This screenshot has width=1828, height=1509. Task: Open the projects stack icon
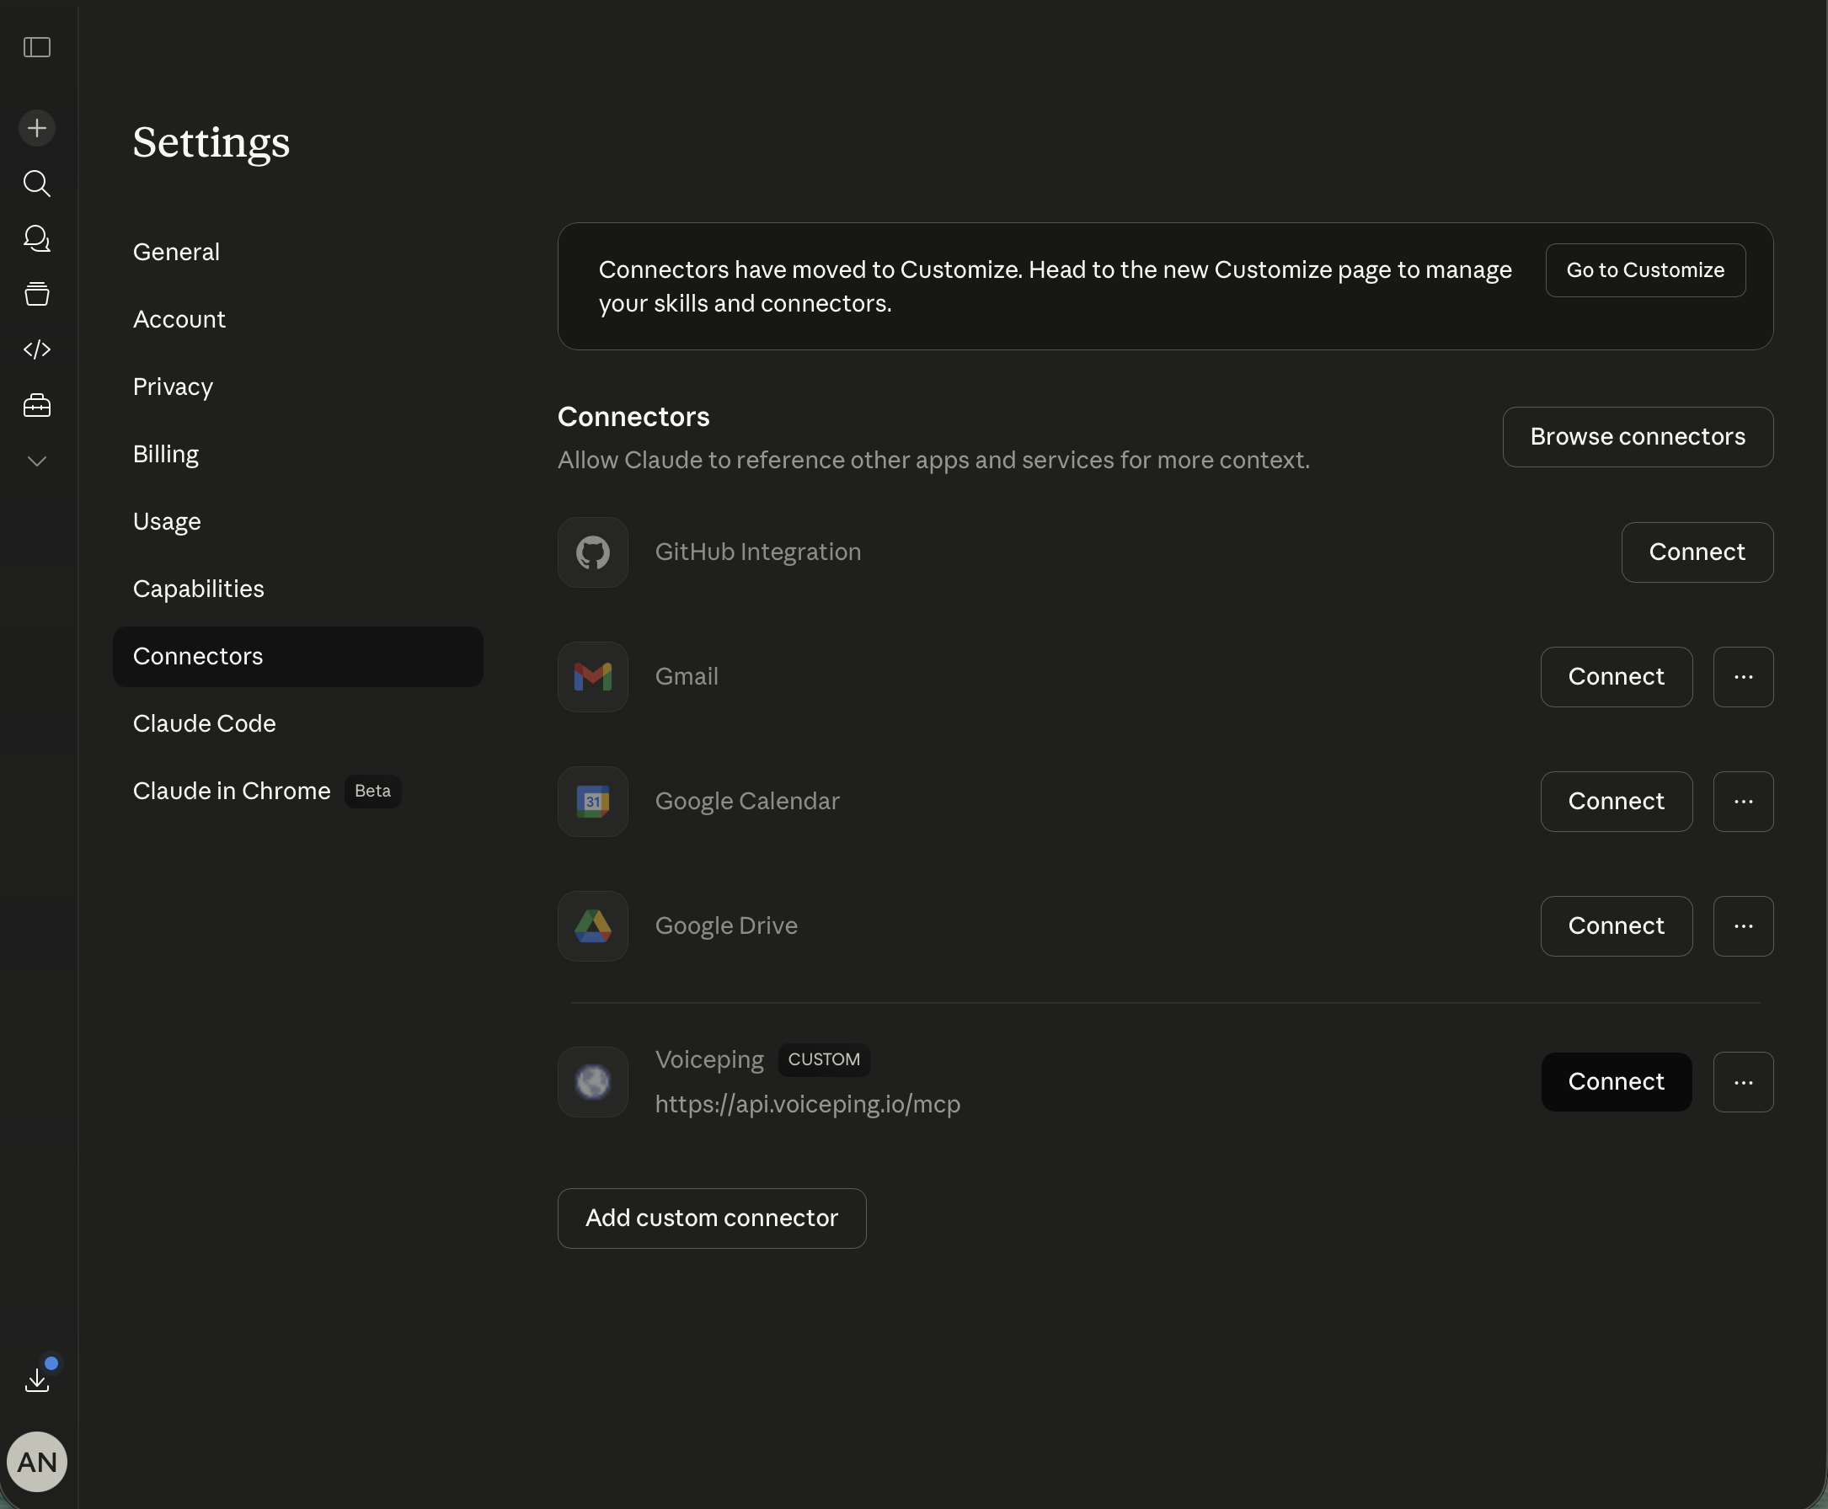(36, 294)
